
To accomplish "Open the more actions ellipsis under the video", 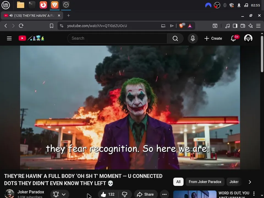I will (164, 194).
